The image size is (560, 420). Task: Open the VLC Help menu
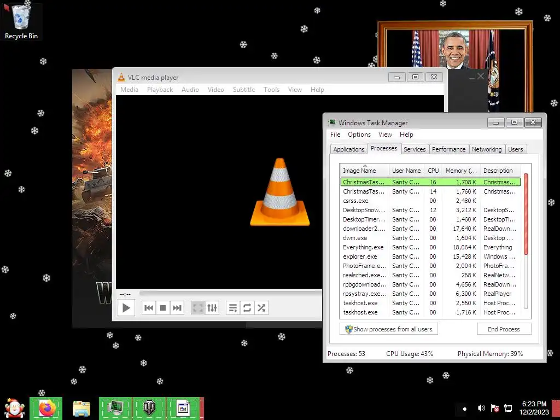pyautogui.click(x=317, y=90)
